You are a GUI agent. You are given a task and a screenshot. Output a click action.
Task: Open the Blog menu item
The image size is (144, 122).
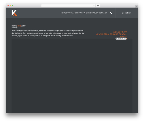pyautogui.click(x=96, y=13)
